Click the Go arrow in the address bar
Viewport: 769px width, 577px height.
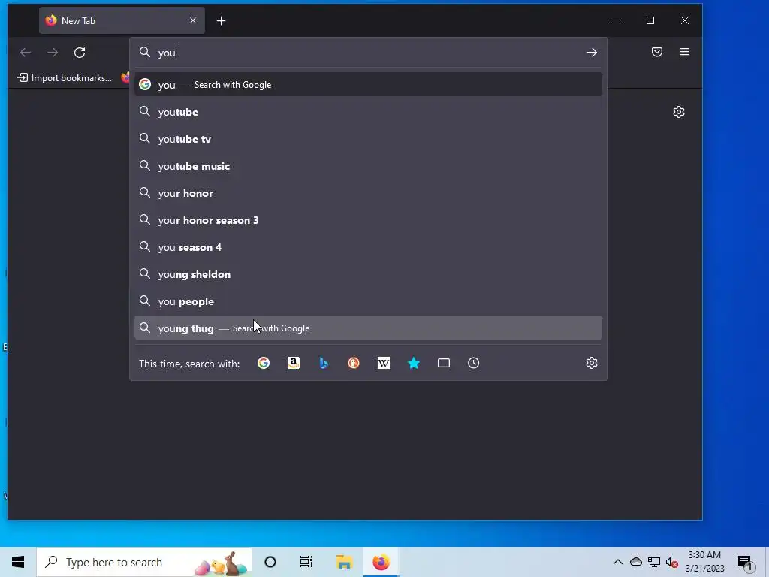[592, 52]
